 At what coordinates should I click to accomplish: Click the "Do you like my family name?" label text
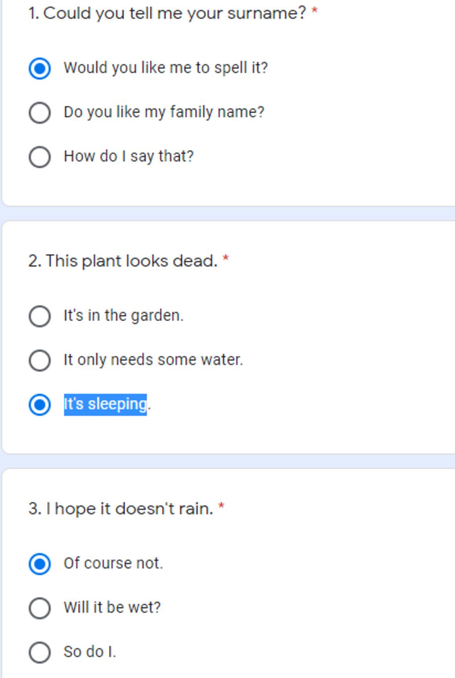click(164, 112)
